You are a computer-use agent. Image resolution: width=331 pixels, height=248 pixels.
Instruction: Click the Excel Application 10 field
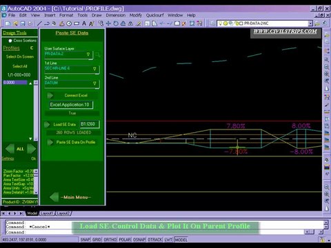point(71,105)
